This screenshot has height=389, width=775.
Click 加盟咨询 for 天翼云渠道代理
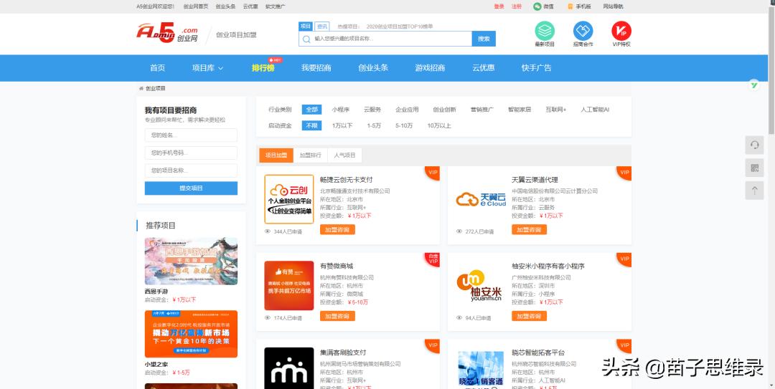[529, 229]
